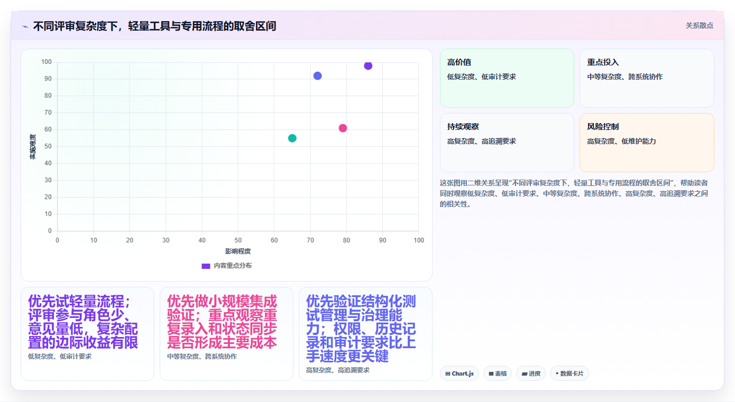Click the 实施难度 y-axis title
735x402 pixels.
point(33,147)
